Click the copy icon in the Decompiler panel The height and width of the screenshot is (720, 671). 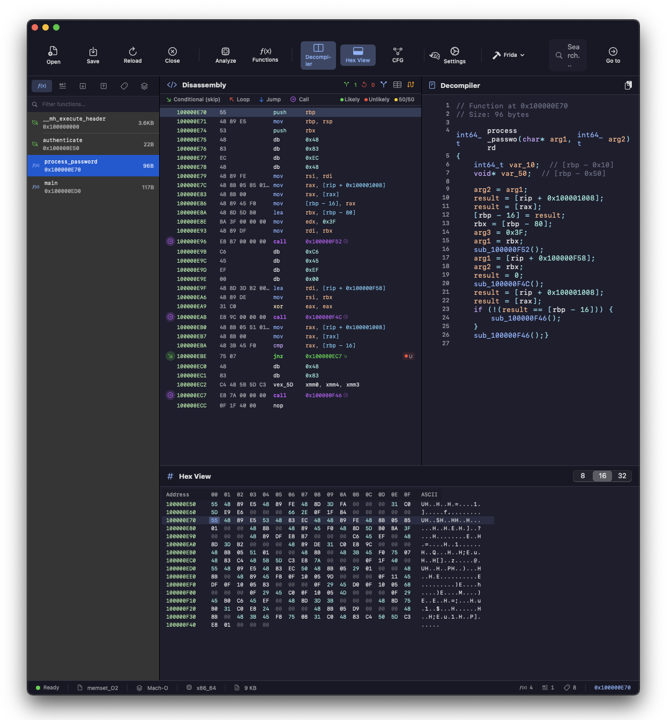click(x=628, y=85)
